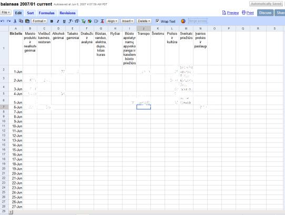Image resolution: width=285 pixels, height=215 pixels.
Task: Click the Preview link
Action: click(230, 13)
